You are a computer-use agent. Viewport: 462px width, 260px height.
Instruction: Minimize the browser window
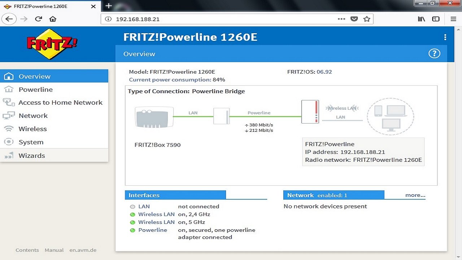click(421, 3)
